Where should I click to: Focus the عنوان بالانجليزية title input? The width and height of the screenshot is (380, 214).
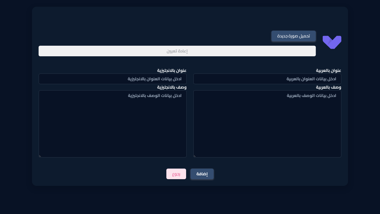click(x=113, y=79)
